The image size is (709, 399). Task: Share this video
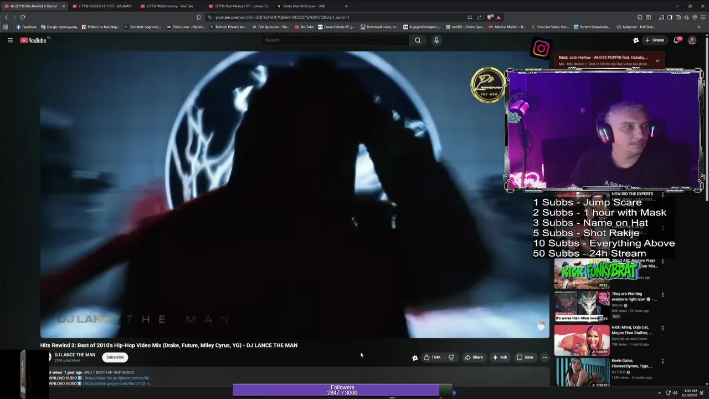pyautogui.click(x=474, y=357)
